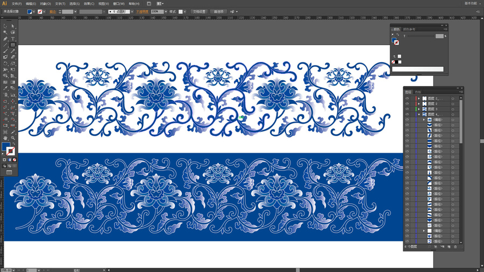Toggle visibility of layer 图层 4_
Viewport: 484px width, 272px height.
click(x=407, y=114)
